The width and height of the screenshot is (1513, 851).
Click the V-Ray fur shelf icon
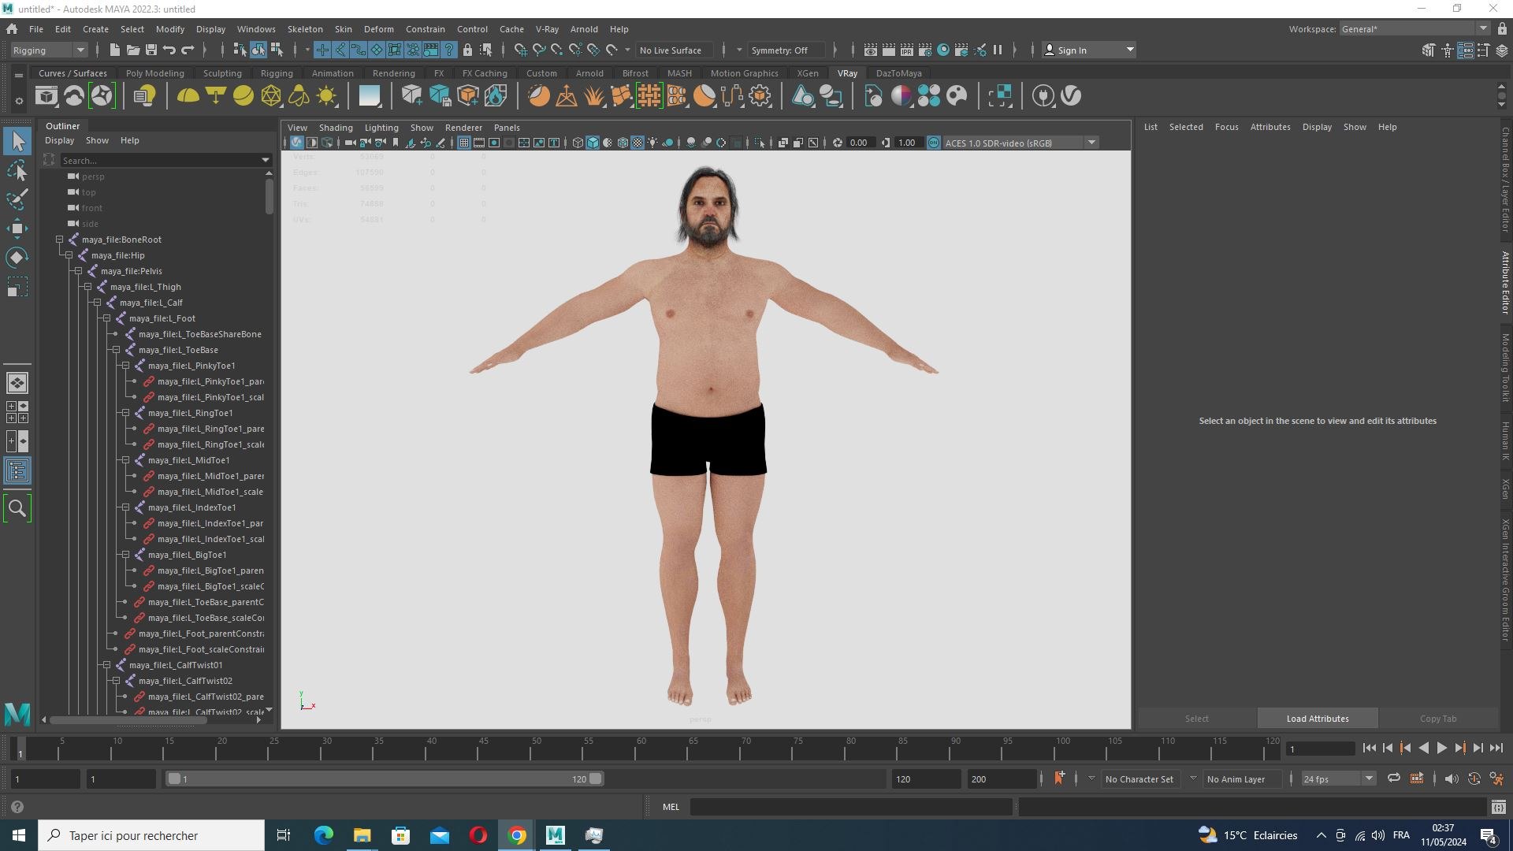coord(593,96)
